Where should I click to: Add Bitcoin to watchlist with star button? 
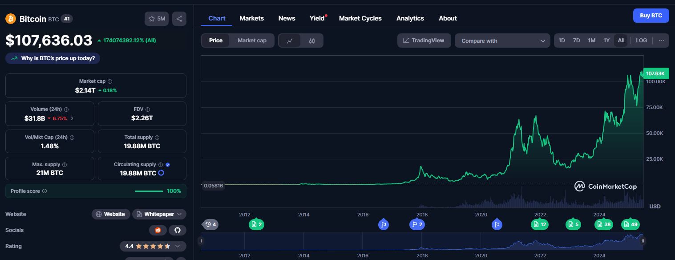(157, 19)
